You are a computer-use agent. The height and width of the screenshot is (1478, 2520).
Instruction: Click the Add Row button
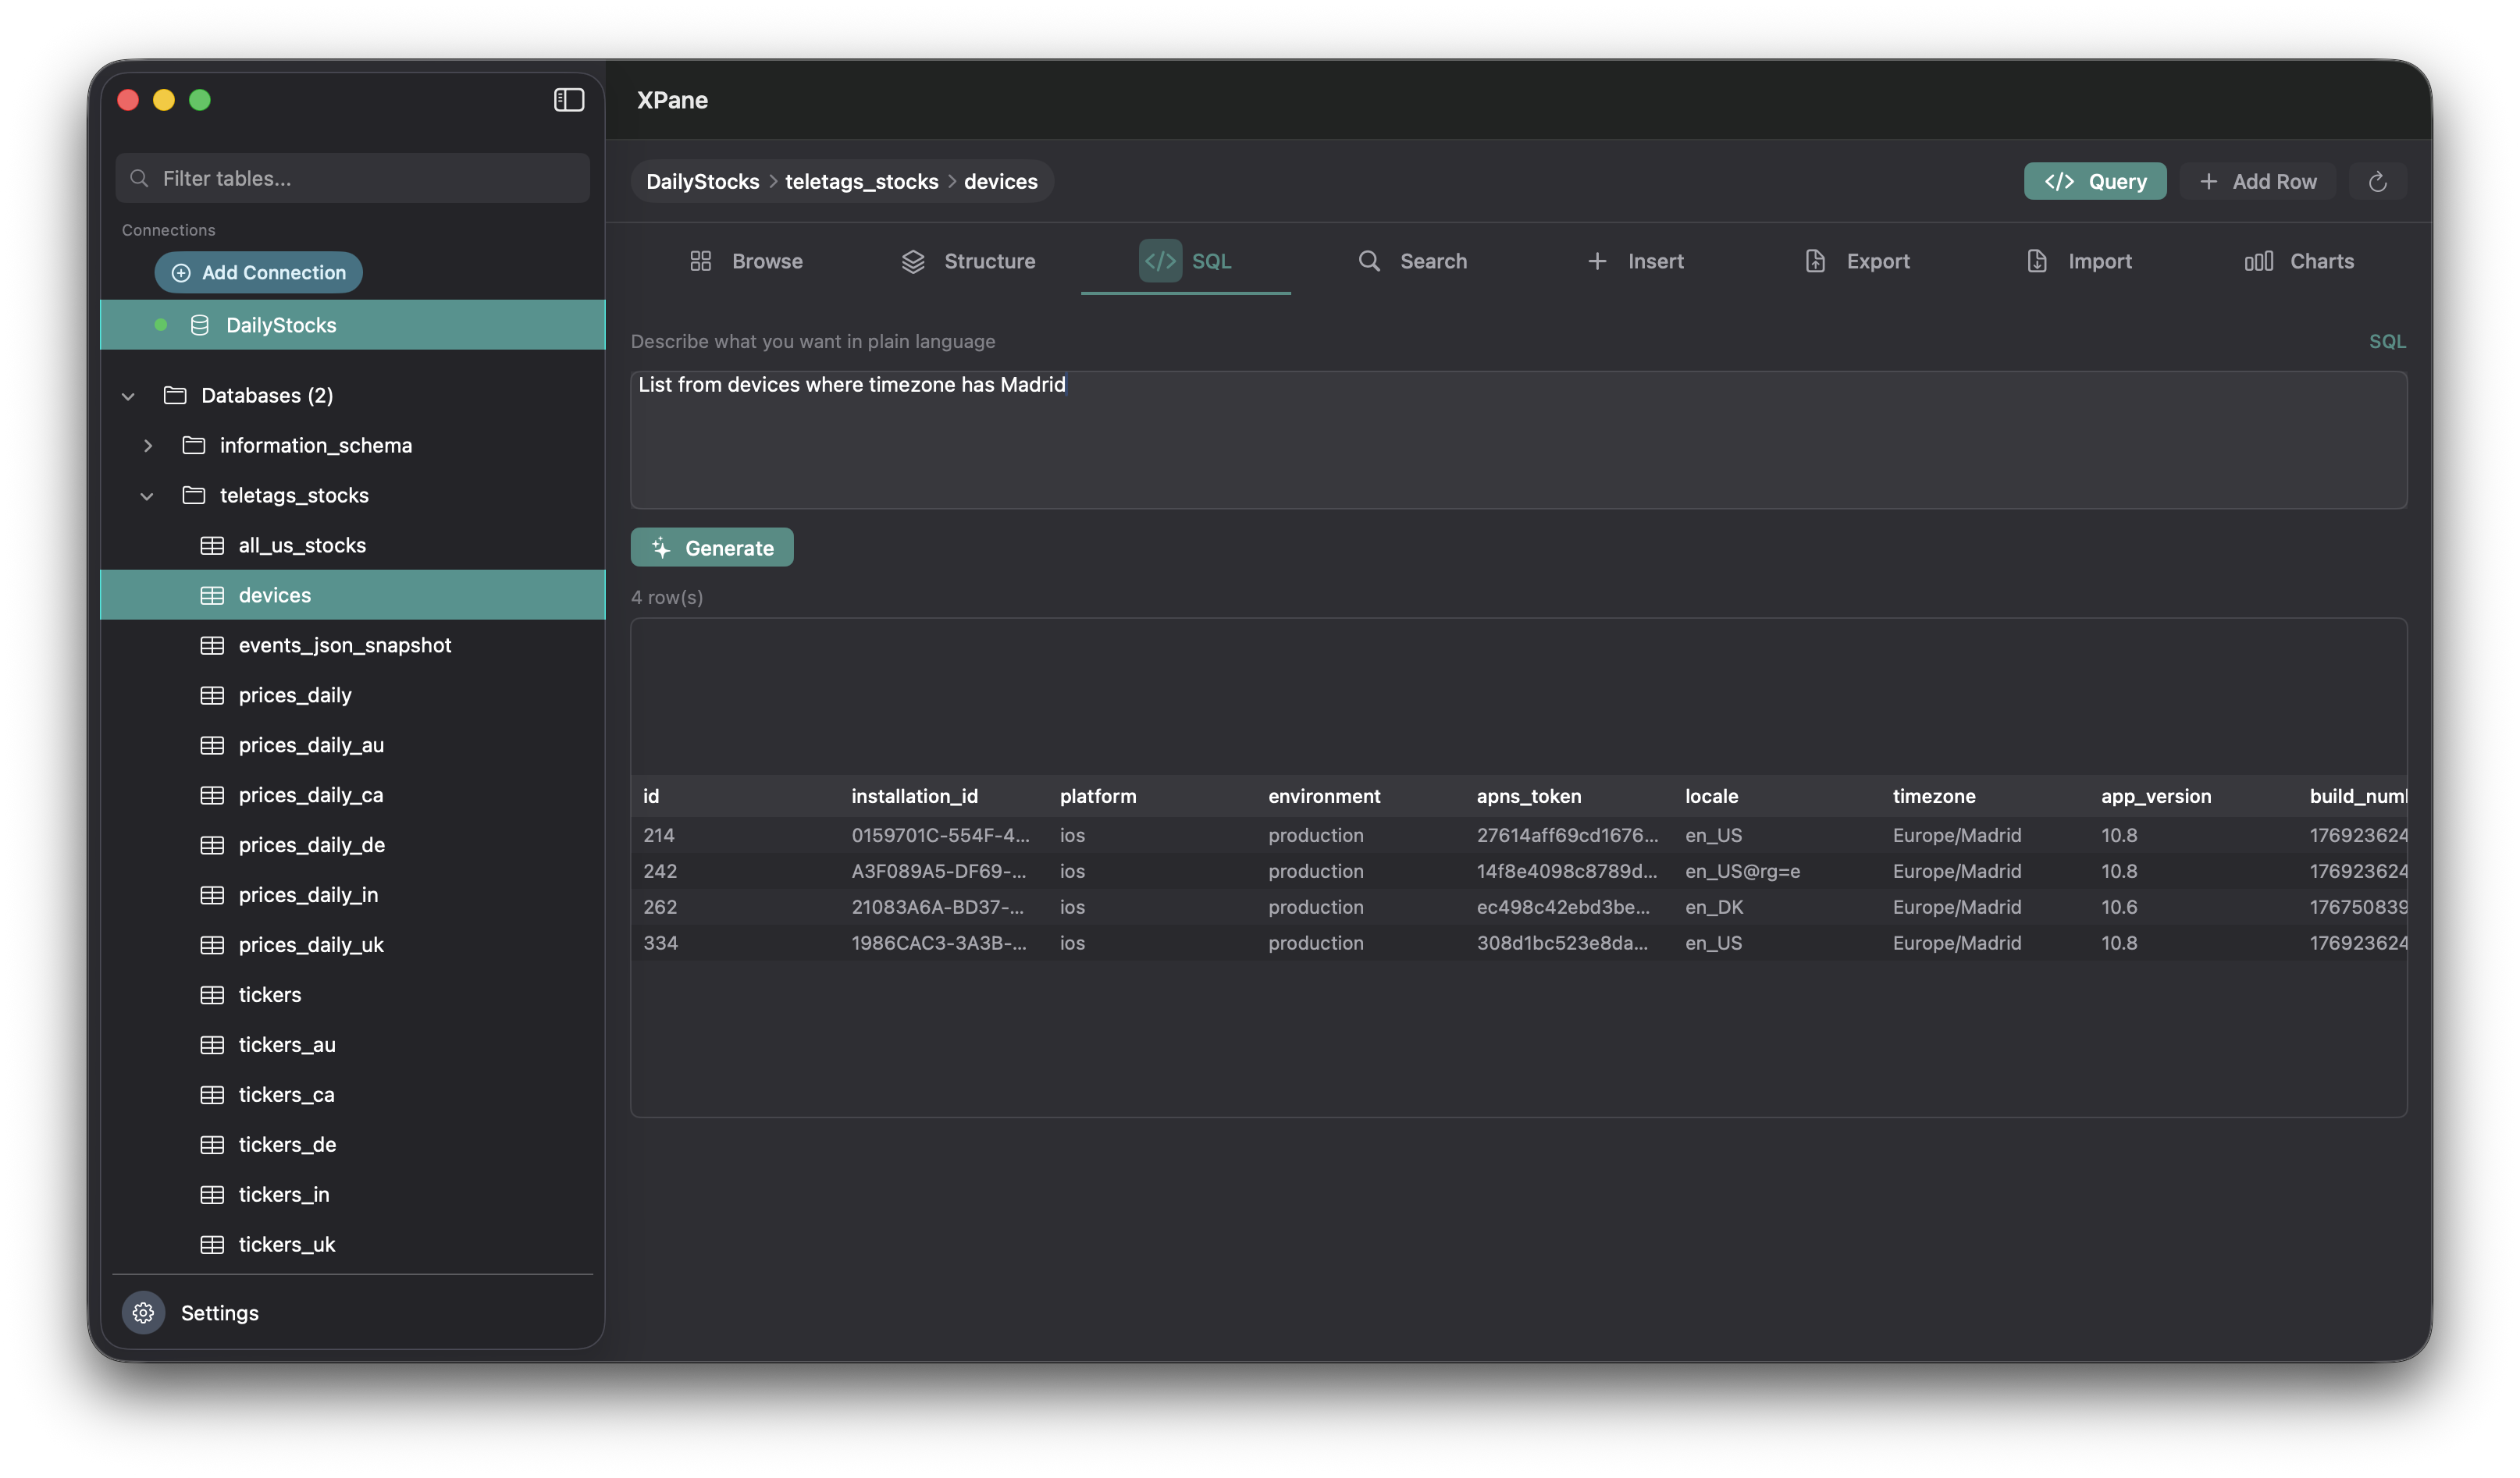(x=2258, y=181)
